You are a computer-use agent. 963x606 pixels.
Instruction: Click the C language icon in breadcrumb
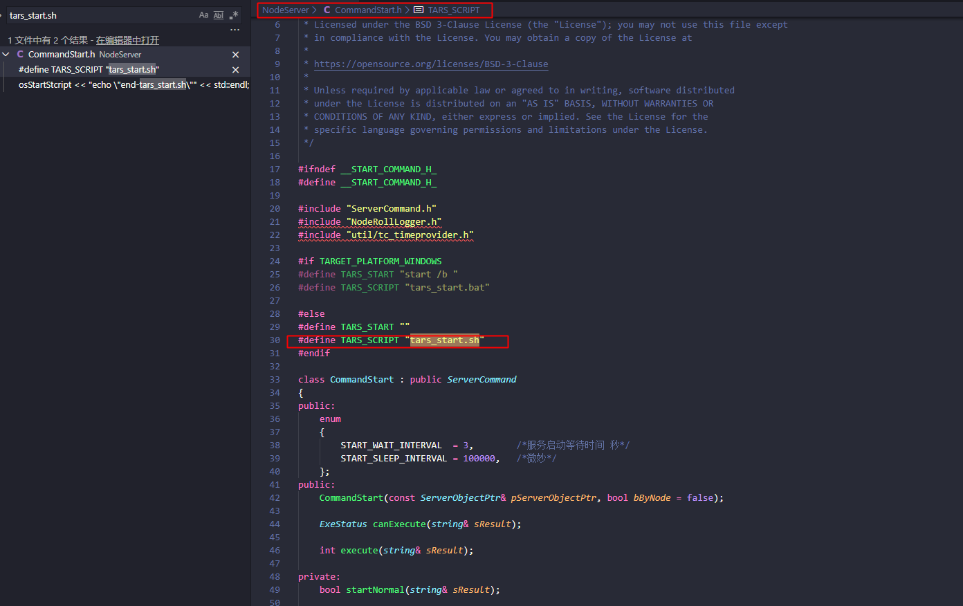tap(327, 10)
